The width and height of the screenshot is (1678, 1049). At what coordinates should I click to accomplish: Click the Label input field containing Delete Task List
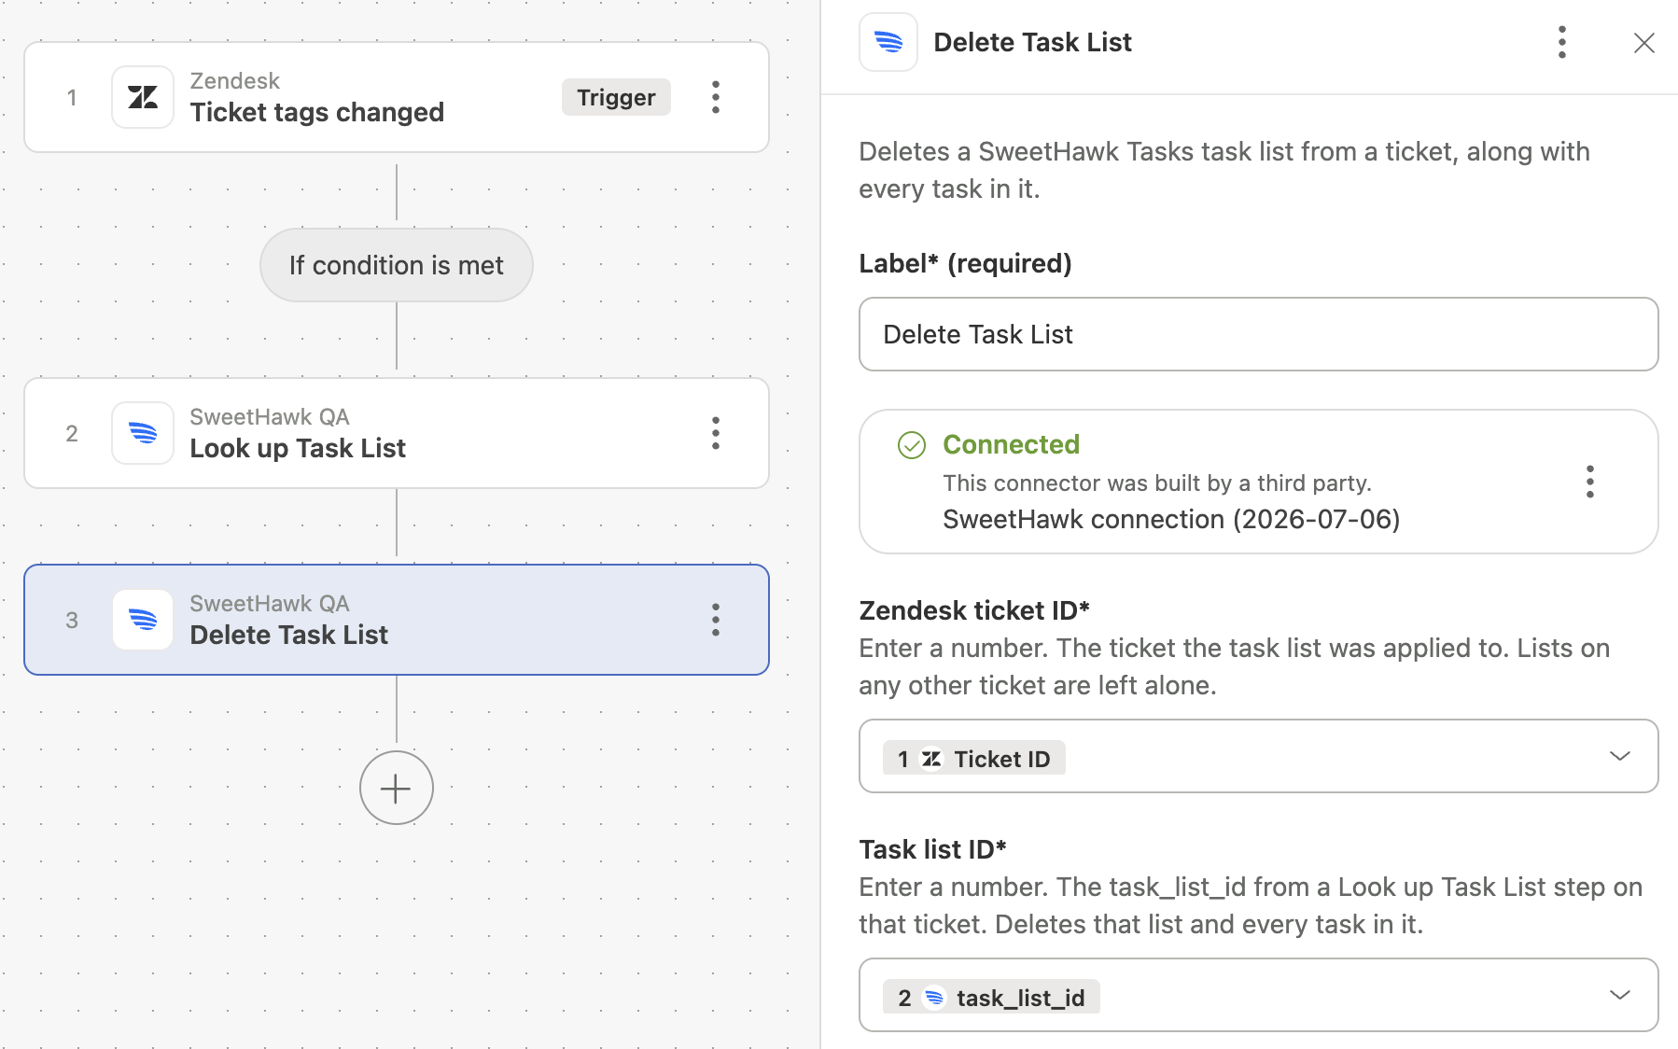point(1259,334)
